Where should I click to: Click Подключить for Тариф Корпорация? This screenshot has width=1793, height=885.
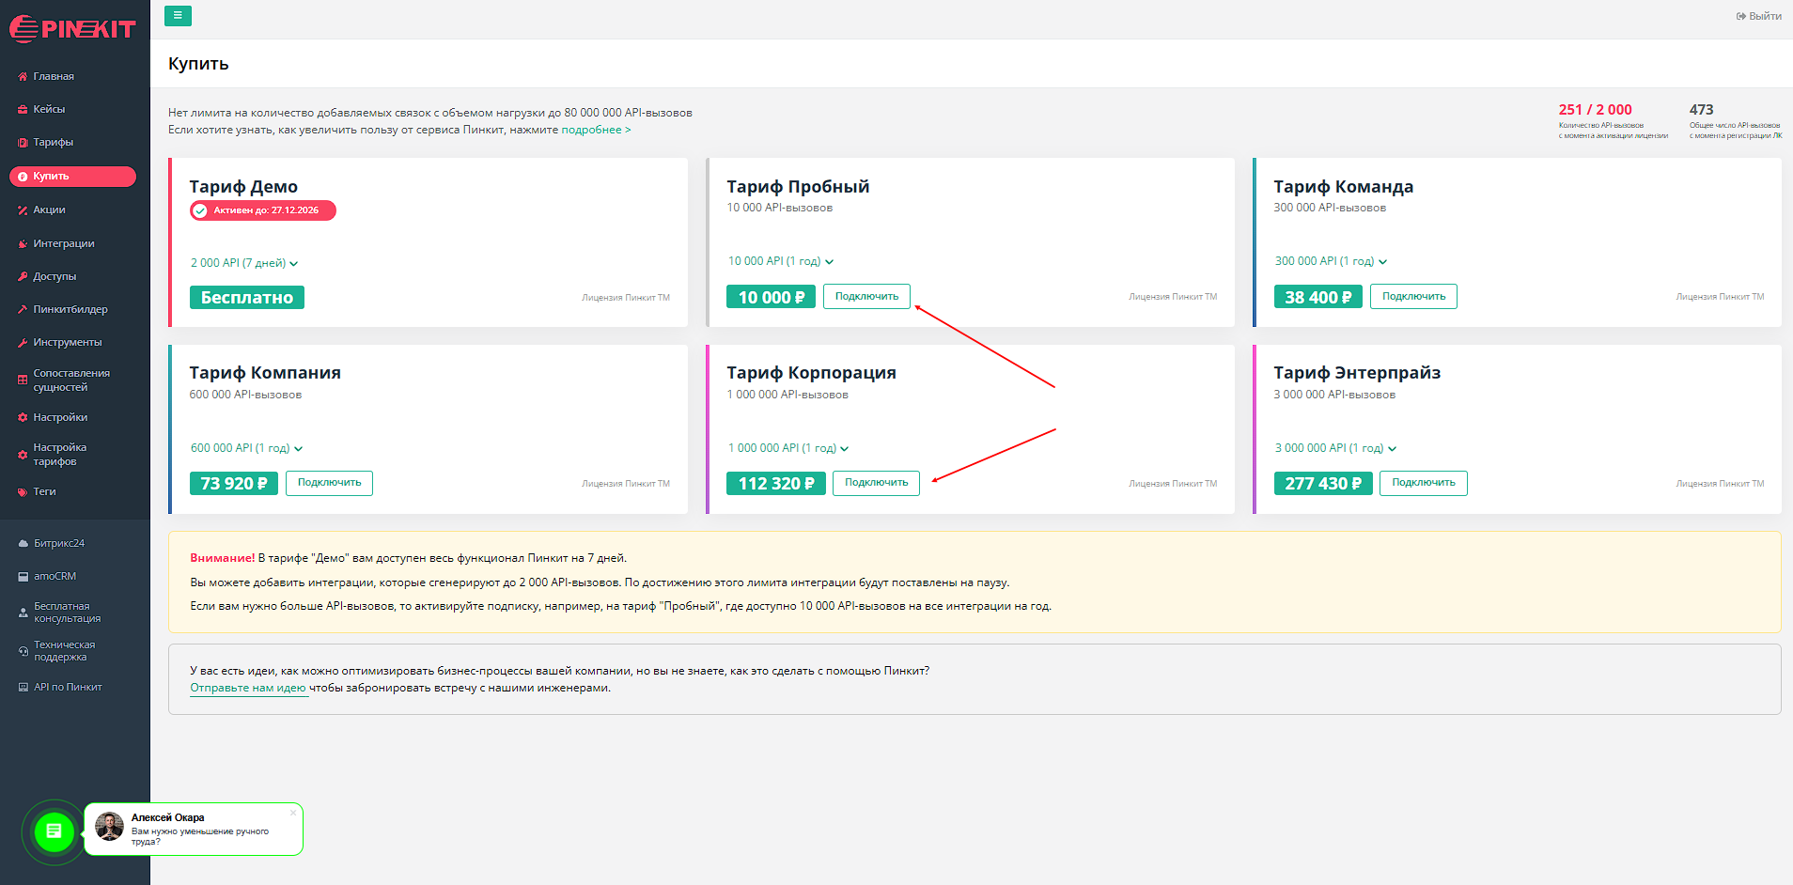876,483
